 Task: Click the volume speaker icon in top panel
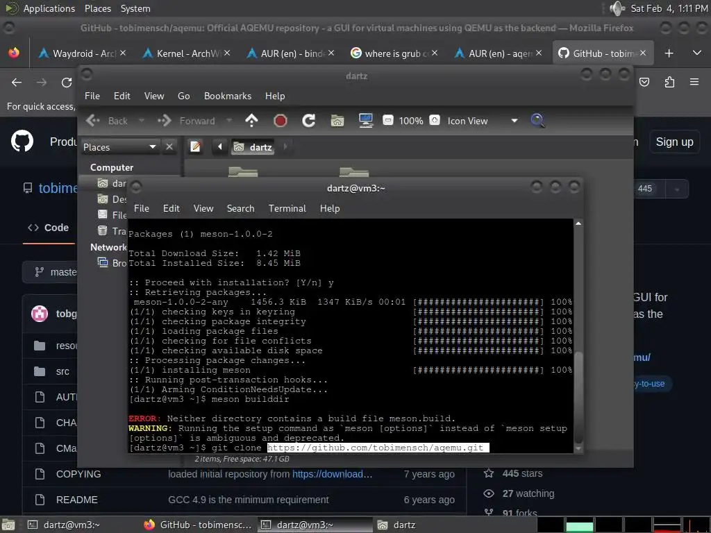617,8
